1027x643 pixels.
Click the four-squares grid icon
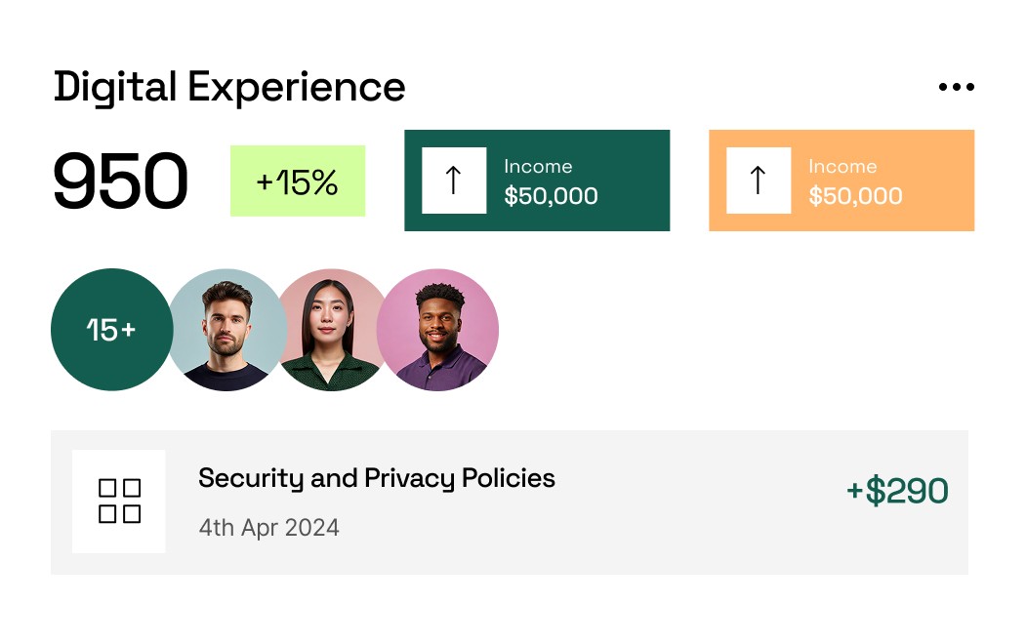pyautogui.click(x=119, y=501)
